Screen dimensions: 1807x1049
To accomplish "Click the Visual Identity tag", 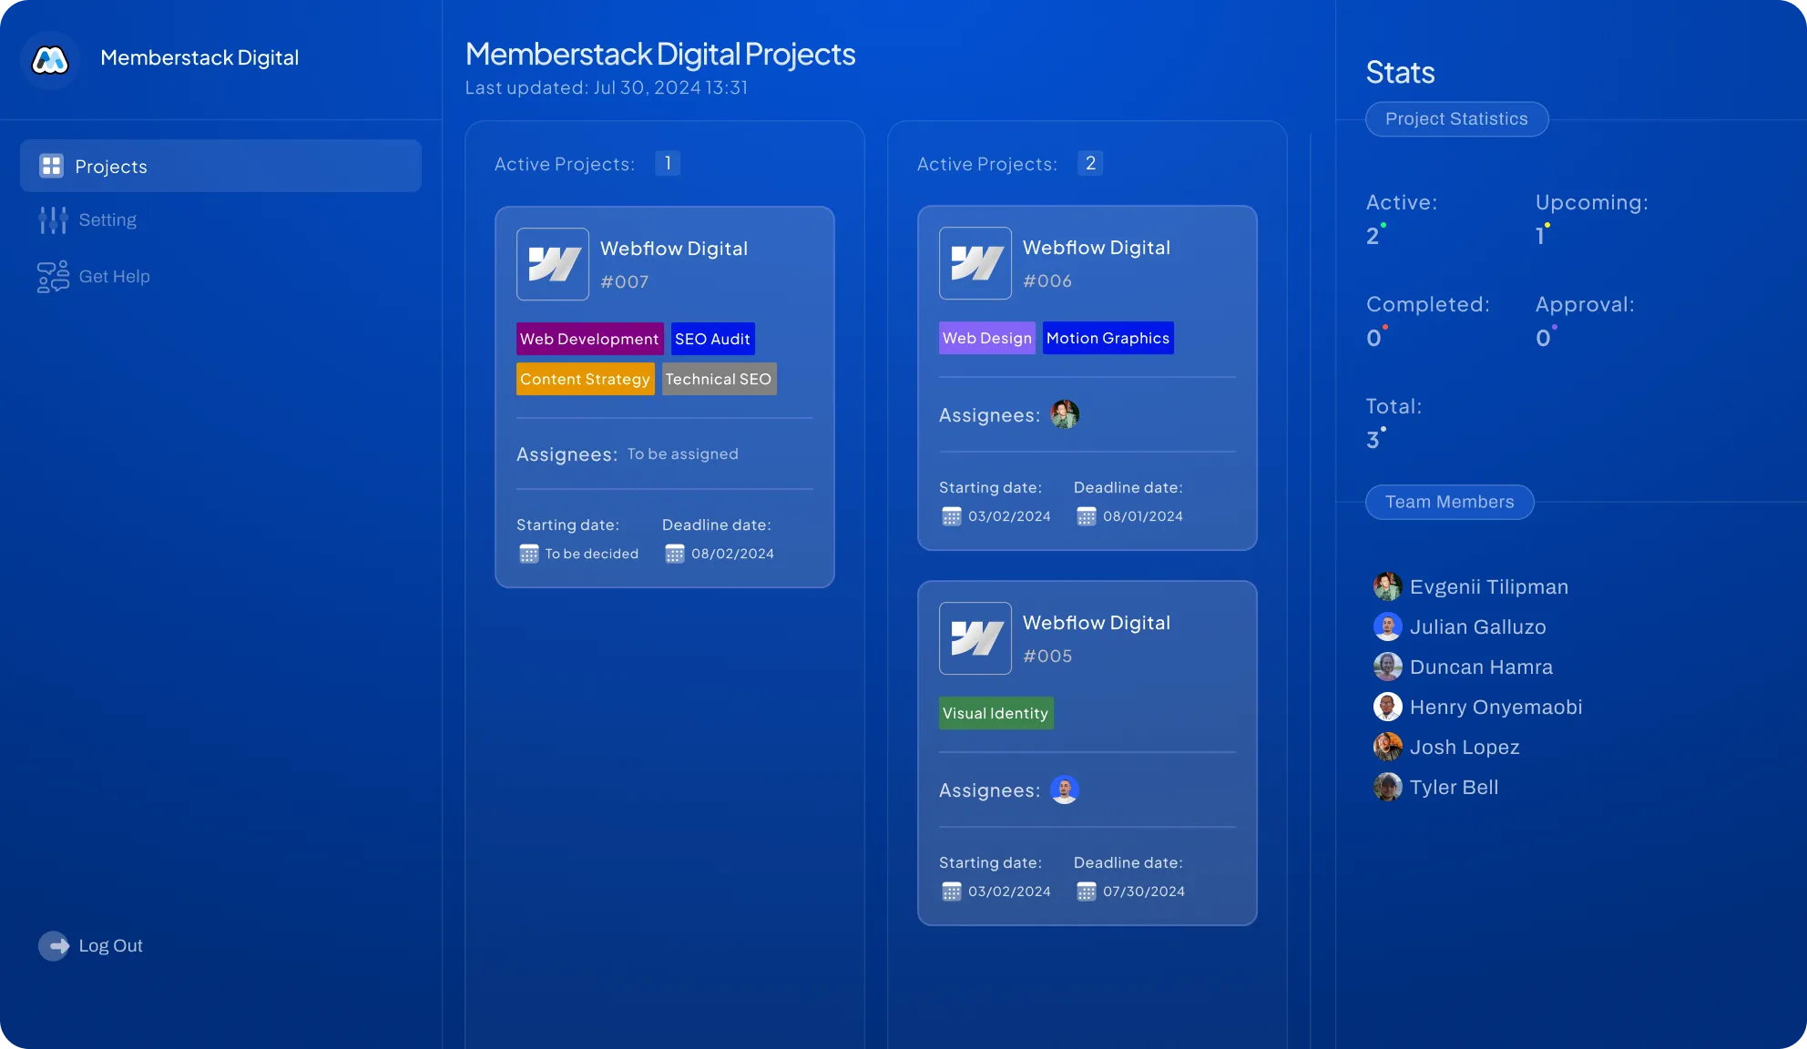I will 995,713.
